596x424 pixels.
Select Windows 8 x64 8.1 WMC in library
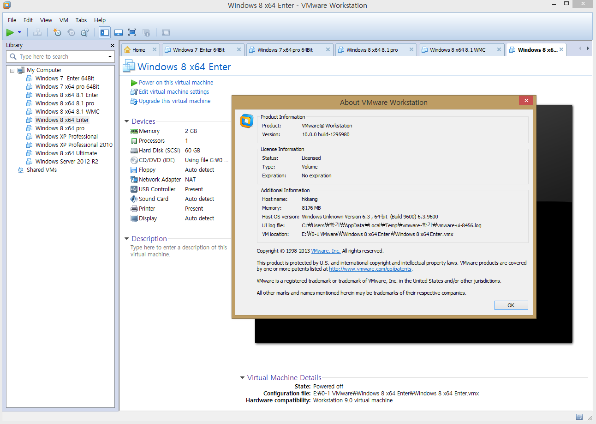tap(67, 112)
